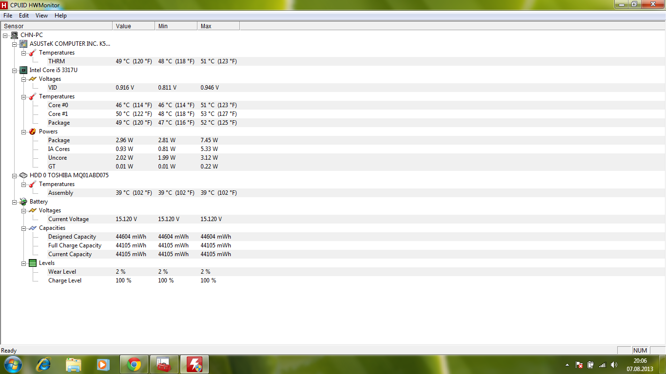Click the network signal tray icon
The height and width of the screenshot is (374, 666).
pyautogui.click(x=602, y=365)
